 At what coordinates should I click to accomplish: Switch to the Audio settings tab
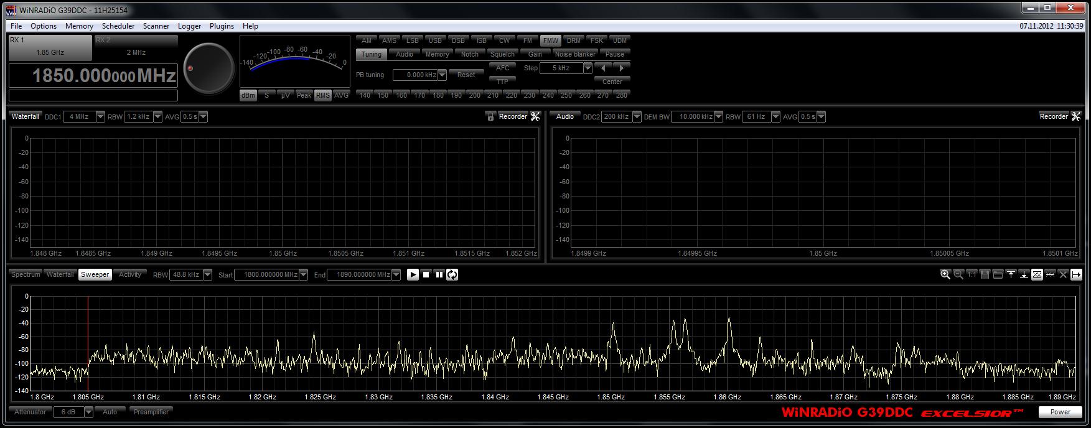405,54
